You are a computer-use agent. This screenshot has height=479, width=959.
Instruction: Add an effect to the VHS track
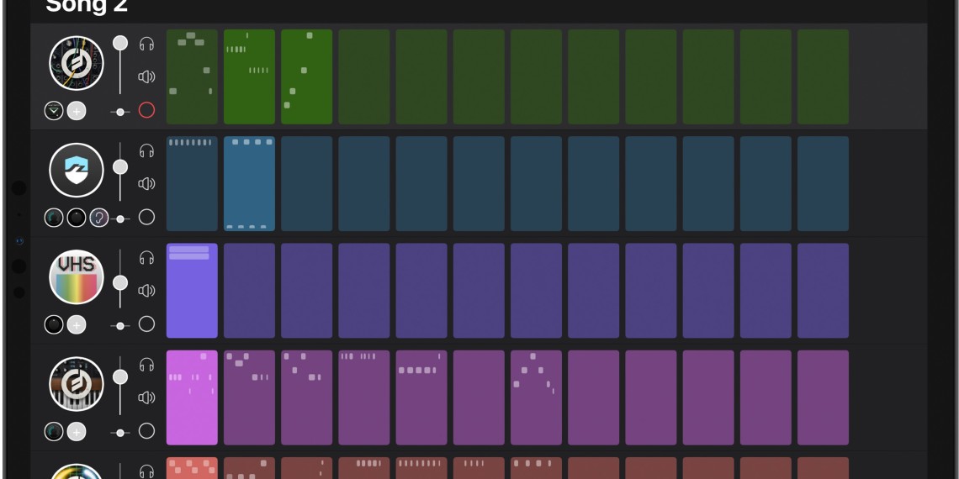pos(77,324)
